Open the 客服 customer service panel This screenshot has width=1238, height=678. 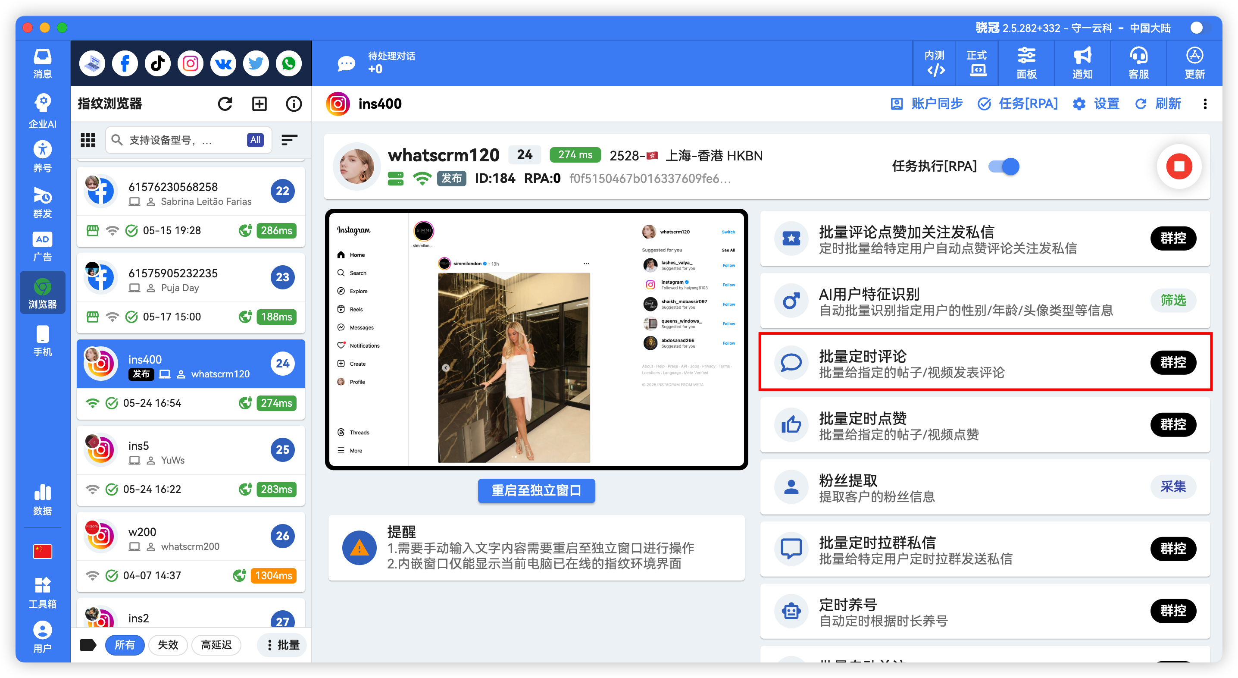click(1138, 63)
